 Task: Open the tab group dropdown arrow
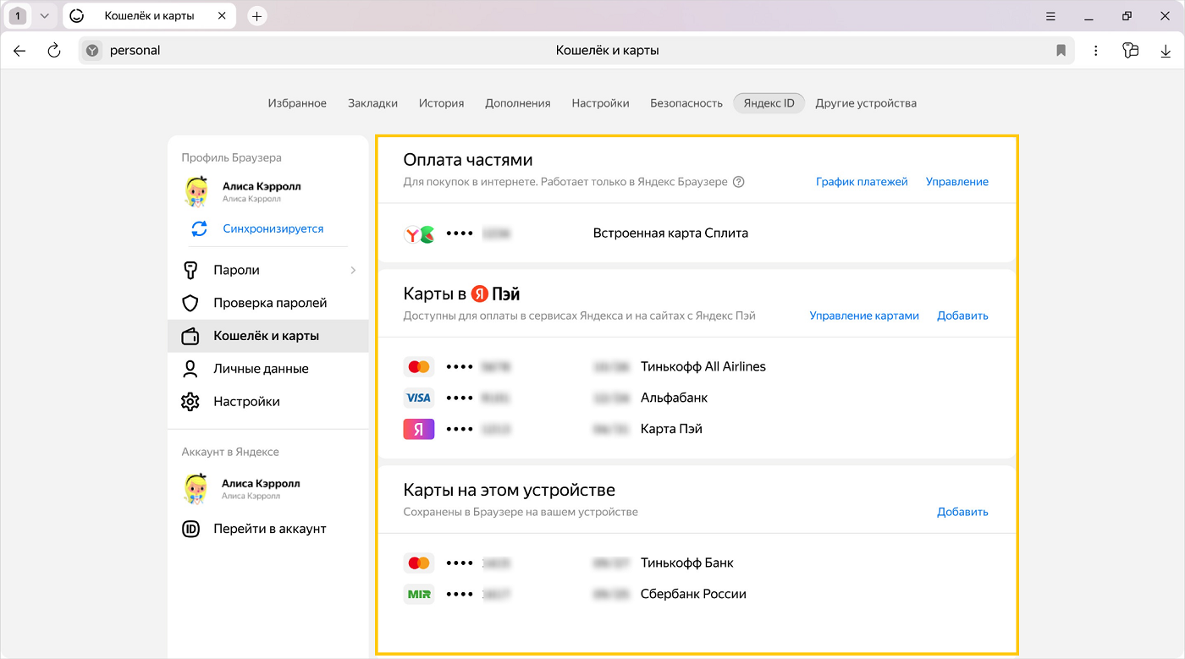[x=45, y=16]
